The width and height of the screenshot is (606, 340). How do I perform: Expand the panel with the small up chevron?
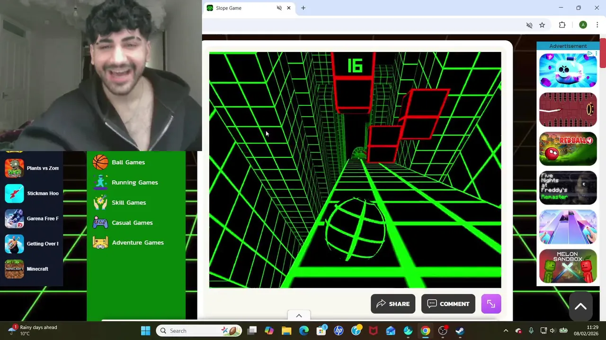point(299,315)
